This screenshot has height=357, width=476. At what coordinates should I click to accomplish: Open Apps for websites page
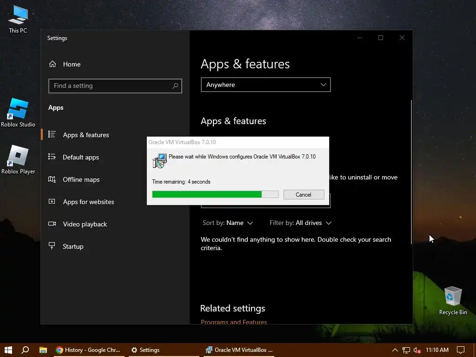click(88, 202)
